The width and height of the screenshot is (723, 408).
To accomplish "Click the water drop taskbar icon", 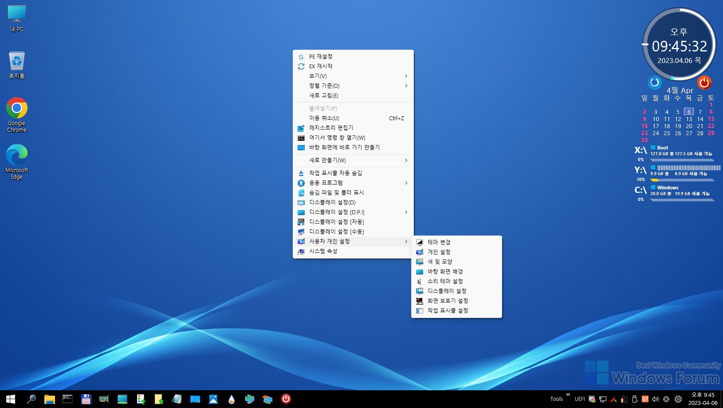I will pyautogui.click(x=231, y=399).
